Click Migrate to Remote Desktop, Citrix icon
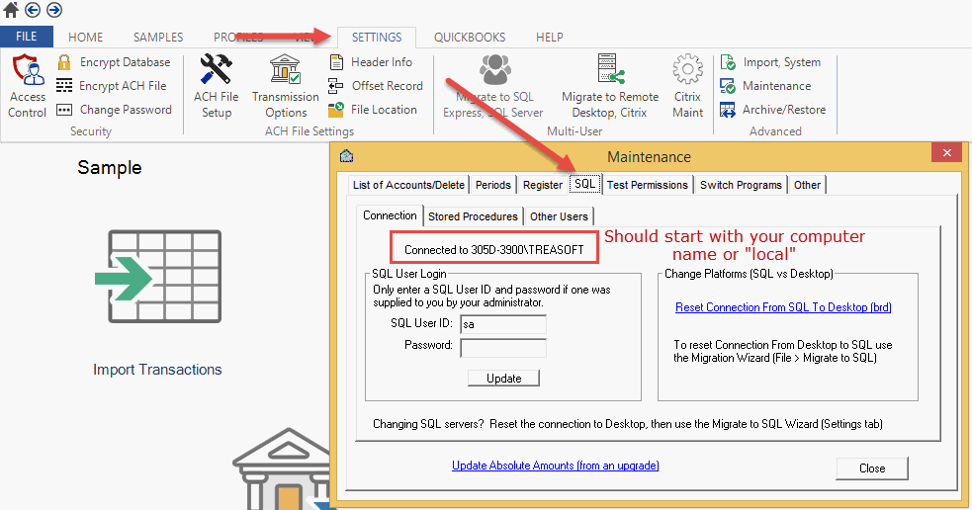This screenshot has width=972, height=510. [609, 70]
